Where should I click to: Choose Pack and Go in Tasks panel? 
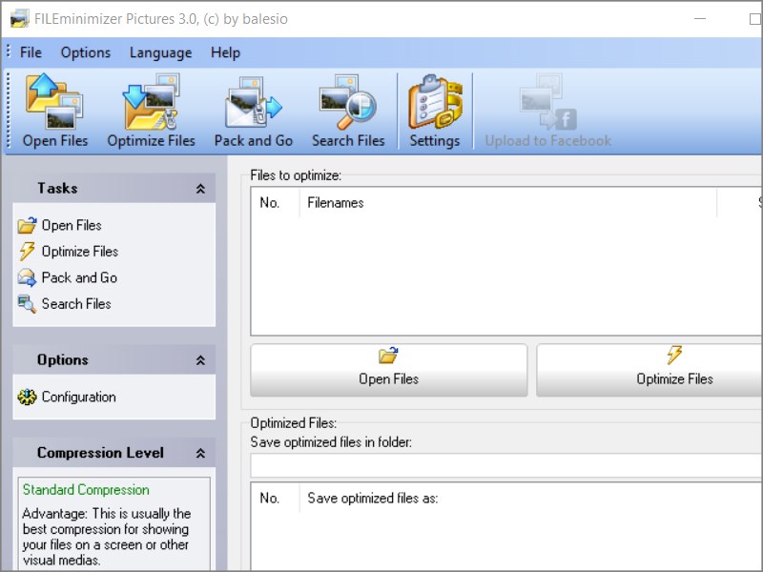point(68,277)
